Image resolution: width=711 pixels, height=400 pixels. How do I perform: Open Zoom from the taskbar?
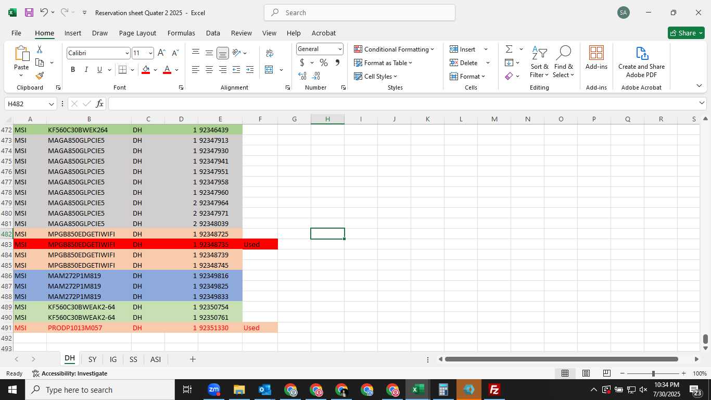click(x=213, y=390)
